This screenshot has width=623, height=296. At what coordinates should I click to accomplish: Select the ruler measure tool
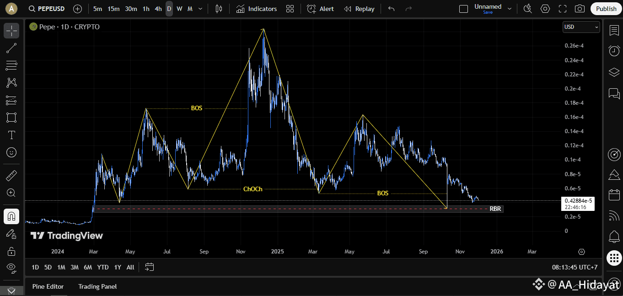(11, 175)
